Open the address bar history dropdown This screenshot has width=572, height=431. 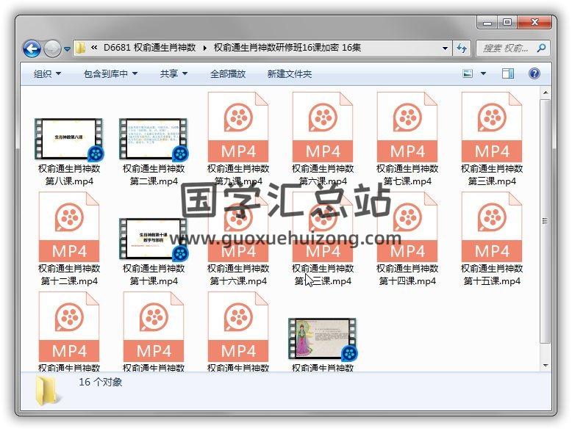pos(445,48)
